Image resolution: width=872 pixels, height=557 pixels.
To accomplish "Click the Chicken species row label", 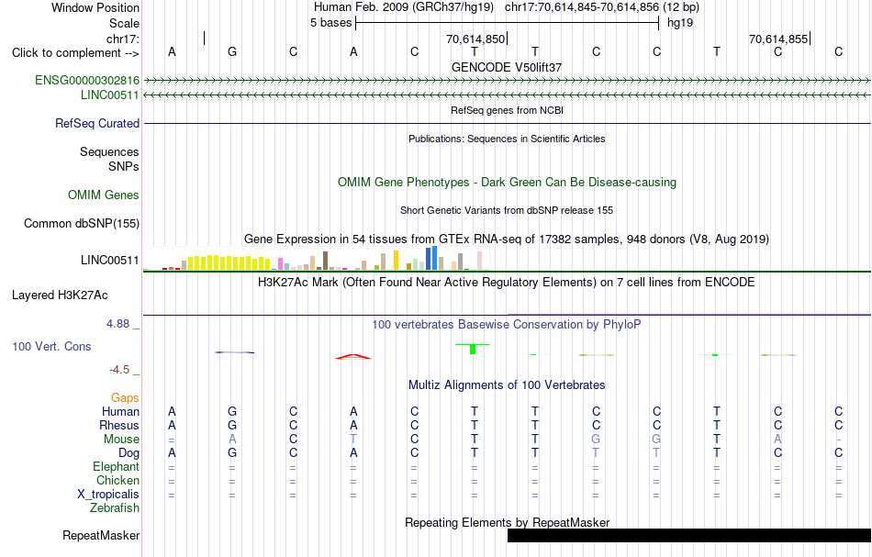I will (x=117, y=481).
